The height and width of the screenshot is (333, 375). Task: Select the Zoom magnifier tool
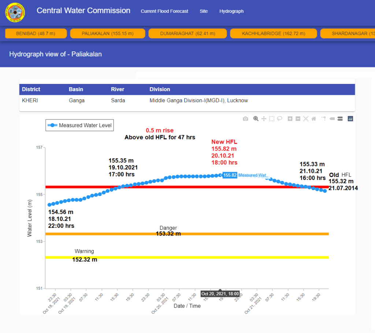256,119
